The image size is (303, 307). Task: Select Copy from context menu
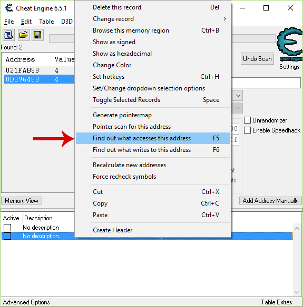point(153,203)
